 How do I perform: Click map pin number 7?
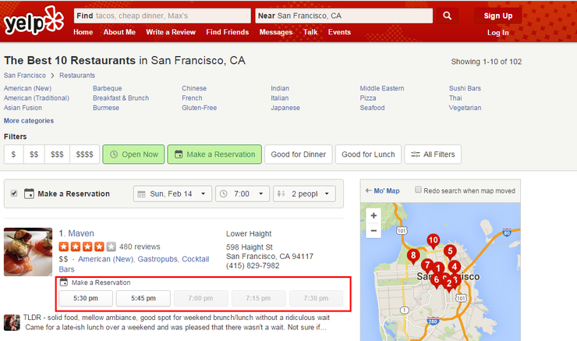click(x=427, y=265)
